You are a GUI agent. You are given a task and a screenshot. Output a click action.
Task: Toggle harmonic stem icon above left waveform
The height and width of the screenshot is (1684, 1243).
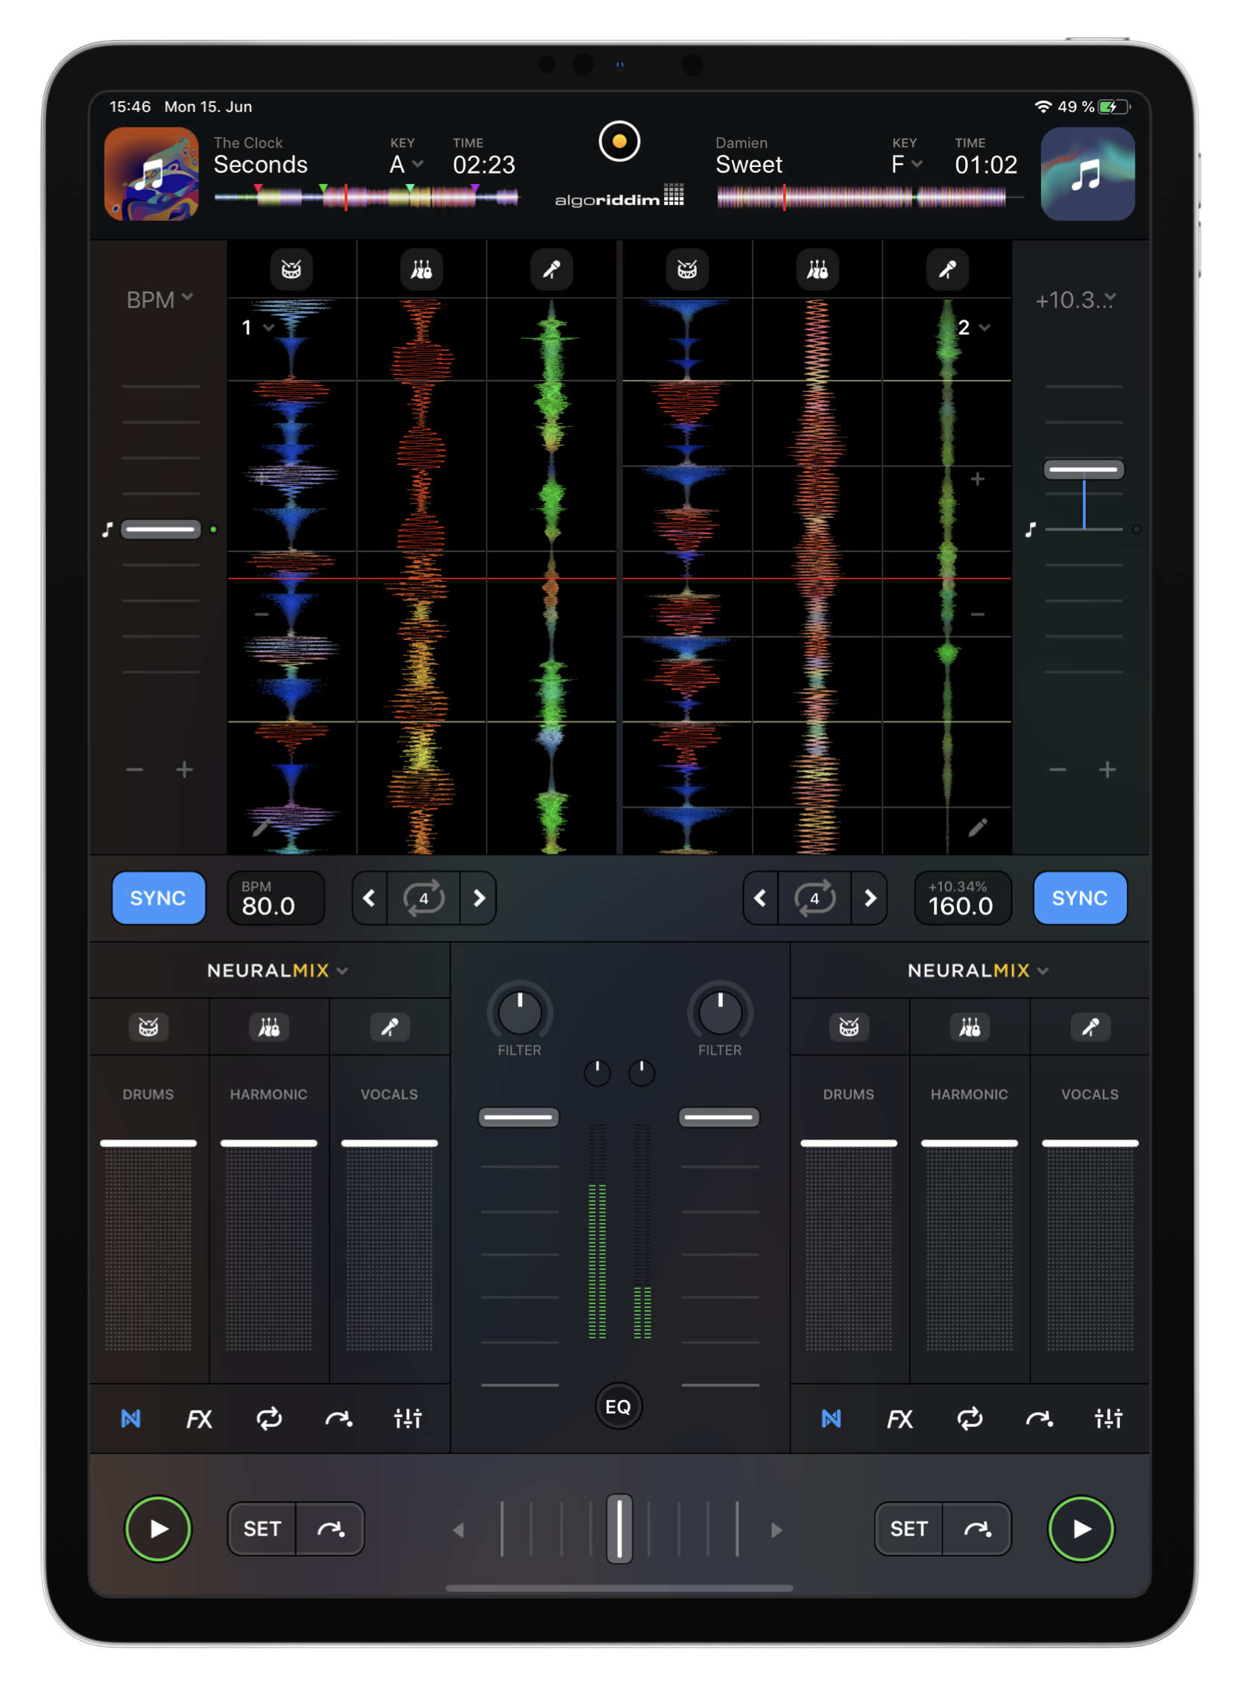[421, 270]
